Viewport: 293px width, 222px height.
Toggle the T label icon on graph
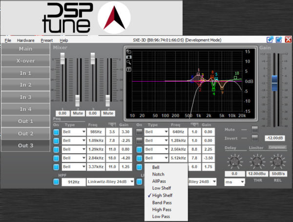coord(129,69)
